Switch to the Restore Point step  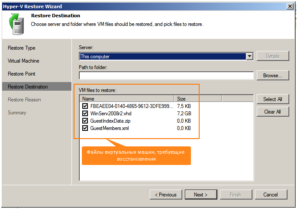coord(22,74)
